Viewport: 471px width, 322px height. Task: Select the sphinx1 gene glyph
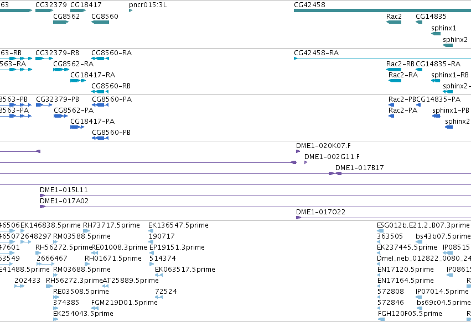tap(436, 34)
